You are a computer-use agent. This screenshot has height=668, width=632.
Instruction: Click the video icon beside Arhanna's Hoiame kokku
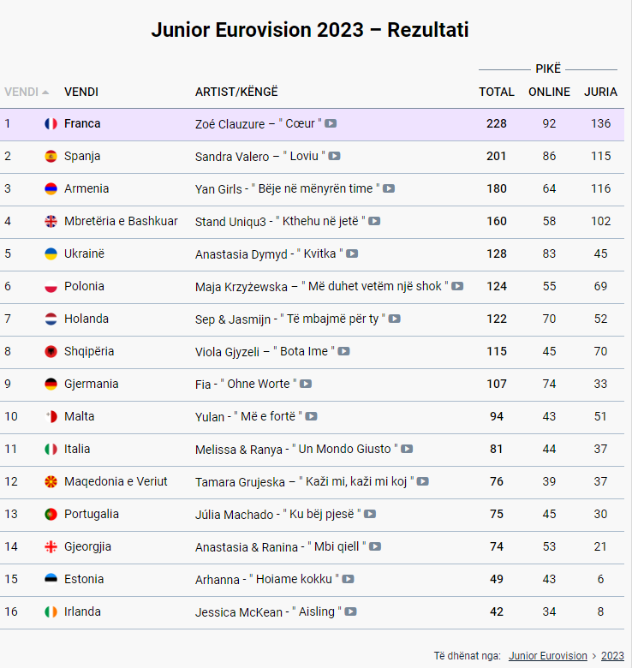(x=348, y=579)
